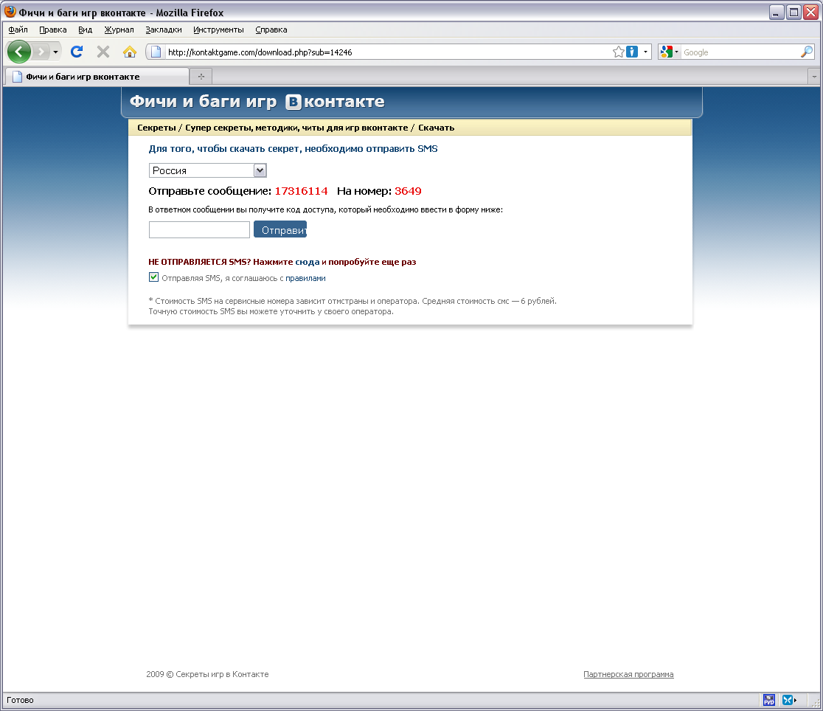Select the SMS text 17316114
This screenshot has height=711, width=823.
point(302,190)
